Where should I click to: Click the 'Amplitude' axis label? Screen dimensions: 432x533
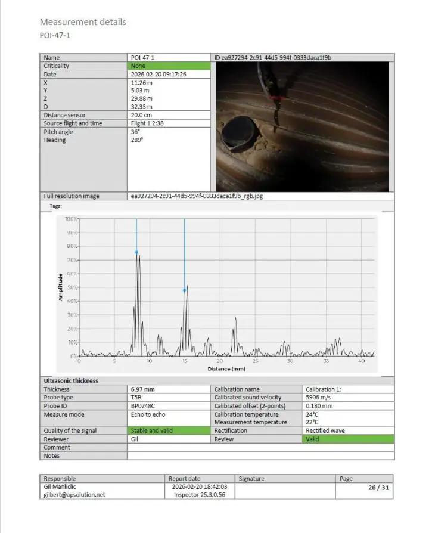click(x=60, y=287)
